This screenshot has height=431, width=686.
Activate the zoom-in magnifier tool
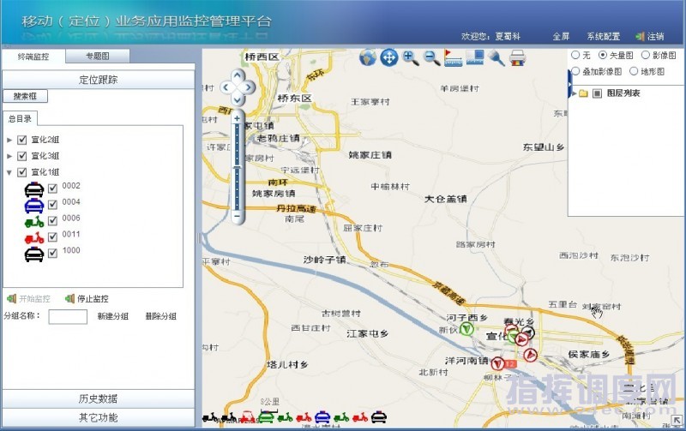click(x=411, y=57)
